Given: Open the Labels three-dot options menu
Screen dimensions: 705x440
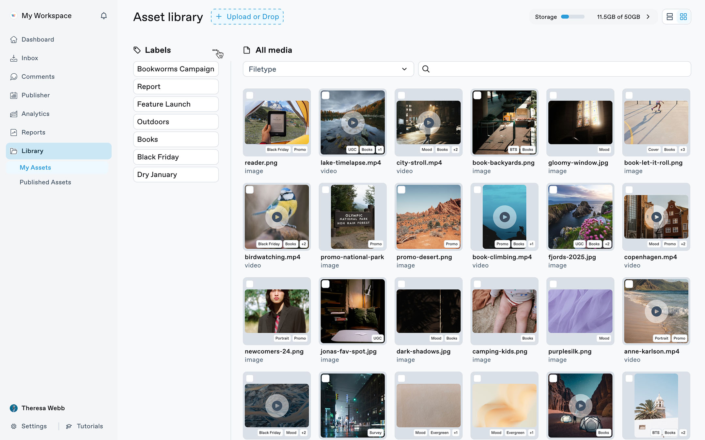Looking at the screenshot, I should pyautogui.click(x=215, y=50).
